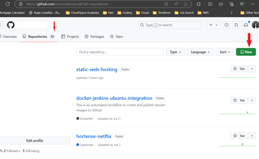
Task: Open the Collections icon
Action: (232, 4)
